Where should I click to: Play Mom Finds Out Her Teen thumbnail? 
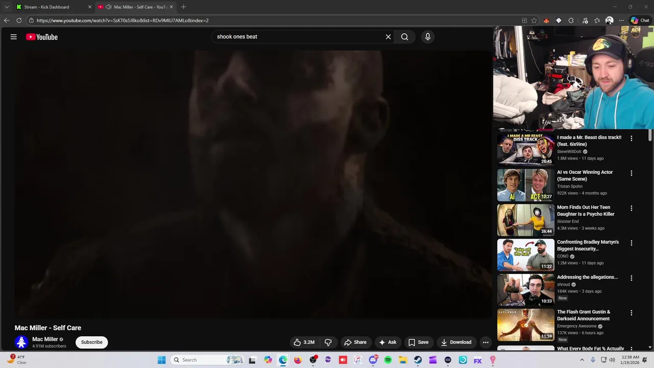coord(526,220)
